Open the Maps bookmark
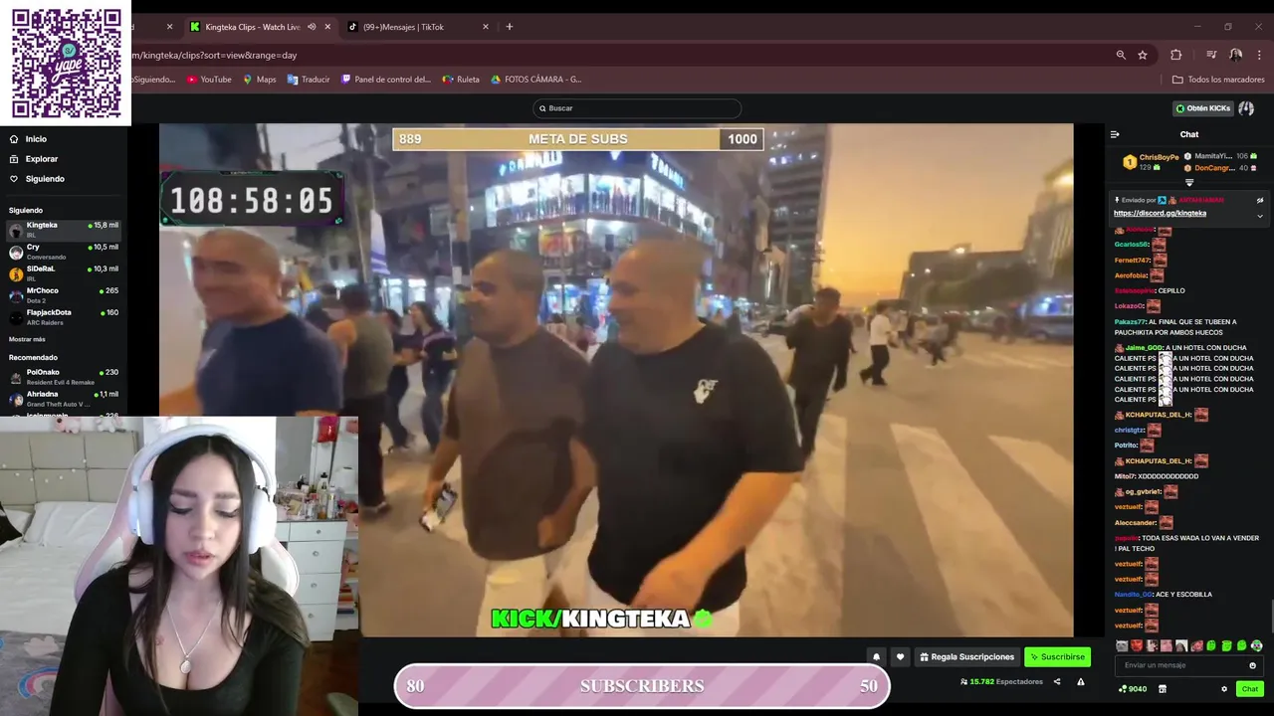1274x716 pixels. tap(260, 80)
